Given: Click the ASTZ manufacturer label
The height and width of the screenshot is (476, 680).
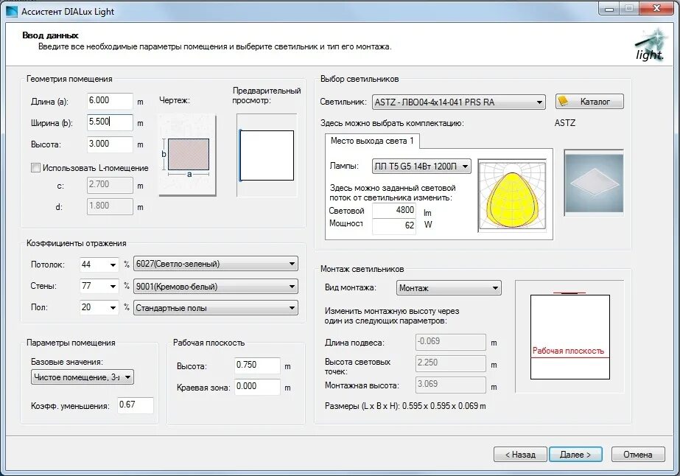Looking at the screenshot, I should pyautogui.click(x=564, y=123).
